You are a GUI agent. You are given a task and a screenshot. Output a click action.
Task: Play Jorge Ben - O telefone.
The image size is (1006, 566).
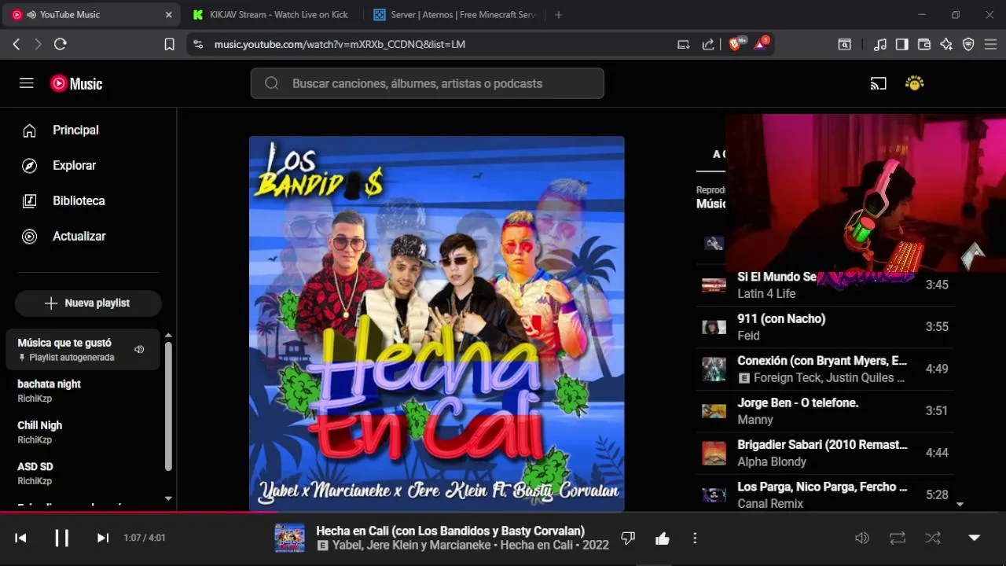pos(825,410)
